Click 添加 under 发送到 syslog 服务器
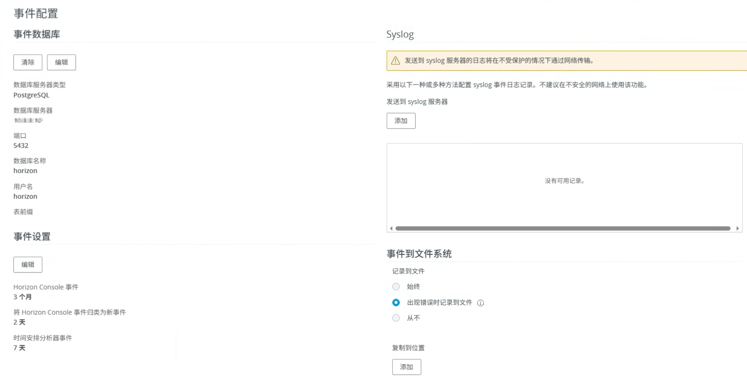The height and width of the screenshot is (391, 747). [401, 121]
